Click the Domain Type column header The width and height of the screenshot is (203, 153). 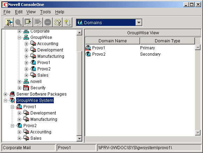(x=167, y=41)
